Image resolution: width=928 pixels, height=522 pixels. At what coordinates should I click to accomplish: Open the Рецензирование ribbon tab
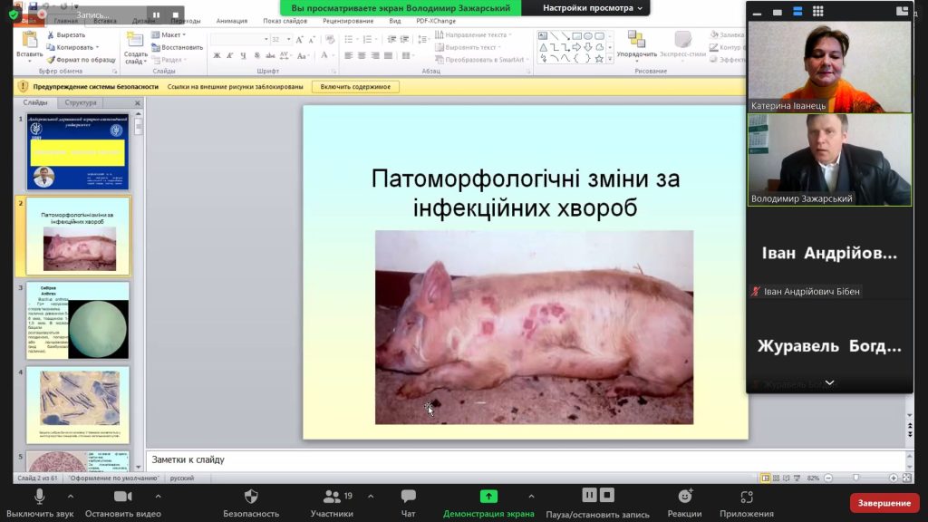348,21
